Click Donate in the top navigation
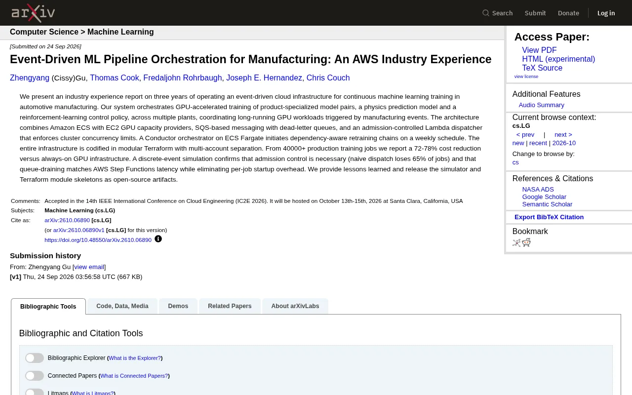The width and height of the screenshot is (632, 395). click(568, 13)
